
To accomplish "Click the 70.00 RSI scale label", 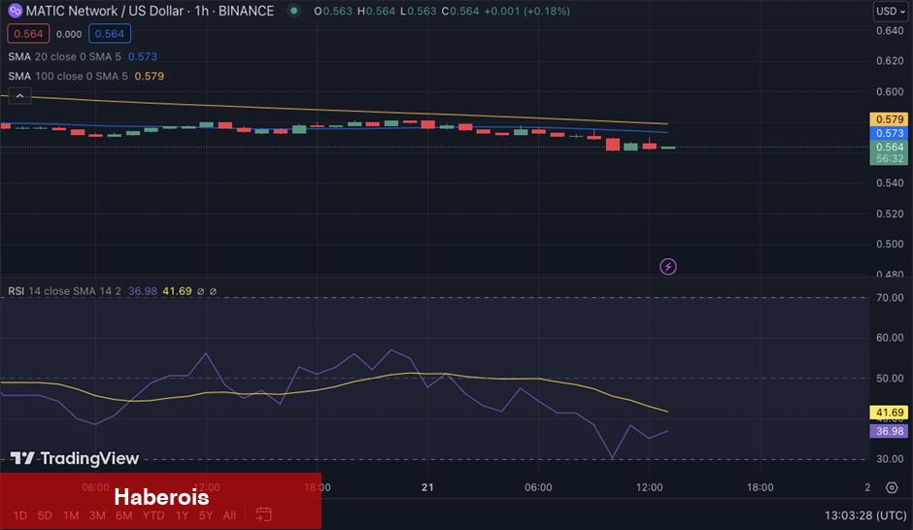I will click(x=890, y=298).
